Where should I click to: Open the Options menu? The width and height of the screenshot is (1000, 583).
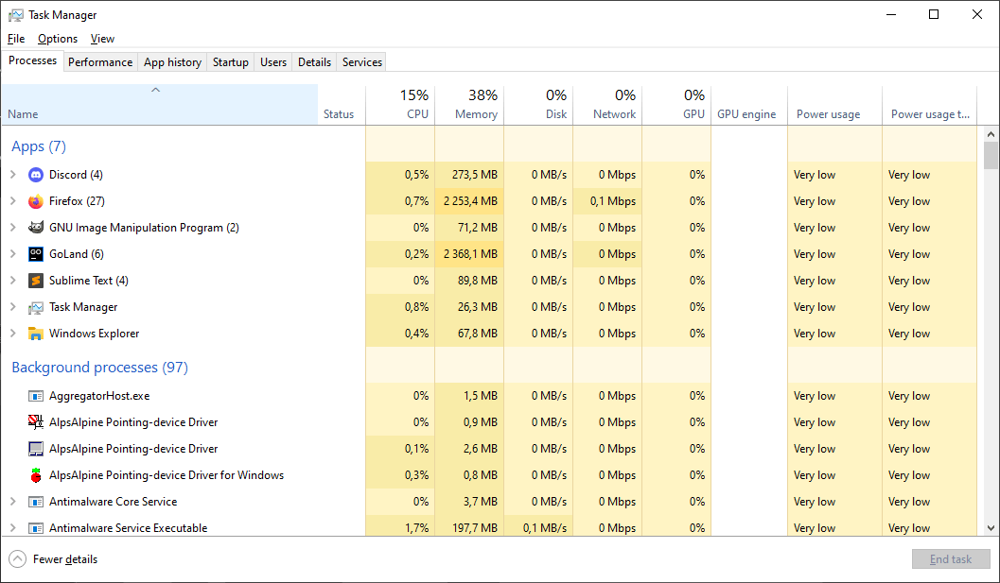pos(58,39)
